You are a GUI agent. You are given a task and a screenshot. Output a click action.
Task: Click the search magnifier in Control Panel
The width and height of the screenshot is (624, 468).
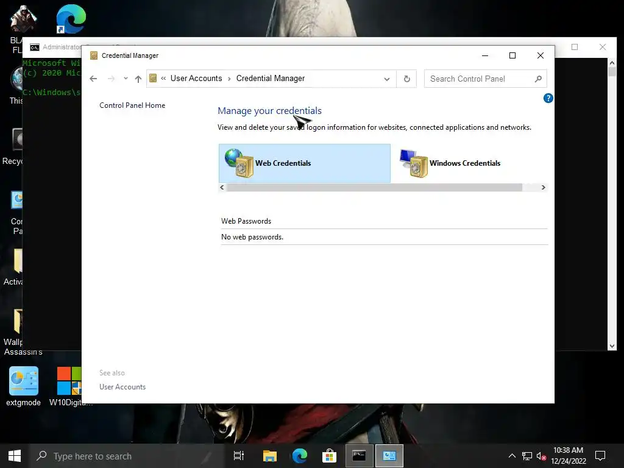point(538,79)
